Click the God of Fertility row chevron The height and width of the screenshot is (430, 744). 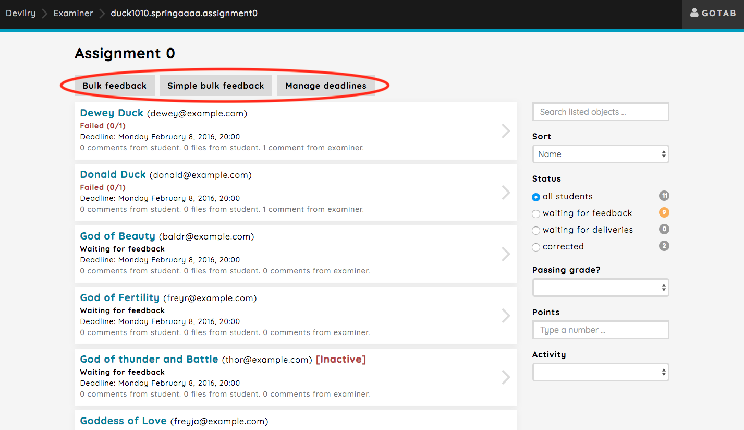[506, 316]
